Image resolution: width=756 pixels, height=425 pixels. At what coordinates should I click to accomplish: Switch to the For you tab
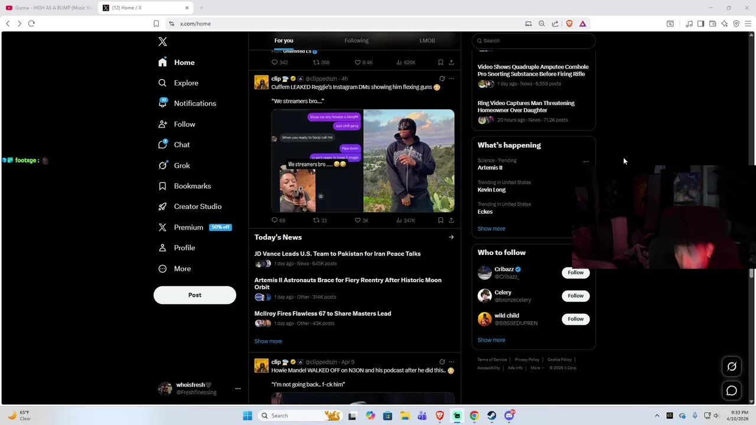[283, 41]
